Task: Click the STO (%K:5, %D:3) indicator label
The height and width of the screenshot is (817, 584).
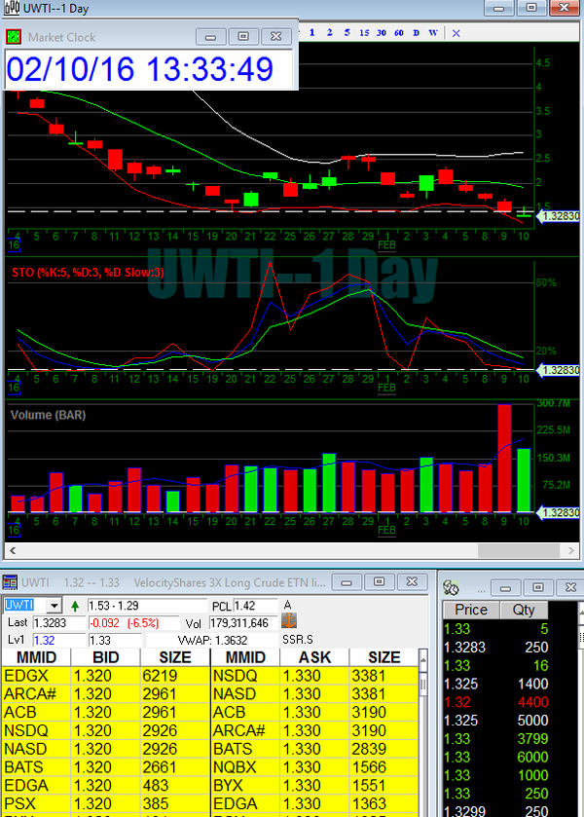Action: [88, 272]
